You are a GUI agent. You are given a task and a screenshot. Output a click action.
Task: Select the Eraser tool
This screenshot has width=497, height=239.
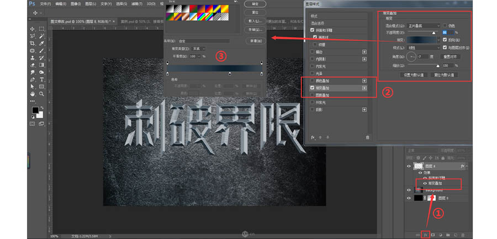(x=33, y=65)
